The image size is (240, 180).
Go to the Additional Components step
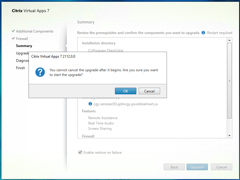pos(34,31)
